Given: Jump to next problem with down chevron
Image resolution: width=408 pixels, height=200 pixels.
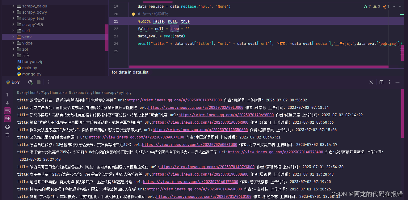Looking at the screenshot, I should [x=400, y=6].
